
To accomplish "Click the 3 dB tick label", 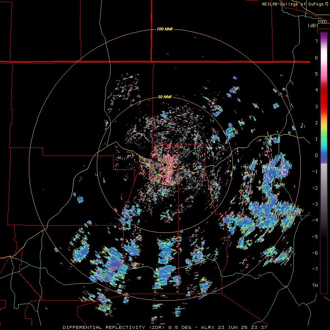I will [x=316, y=106].
